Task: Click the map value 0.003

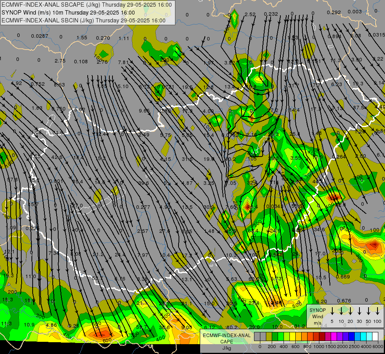Action: 355,11
